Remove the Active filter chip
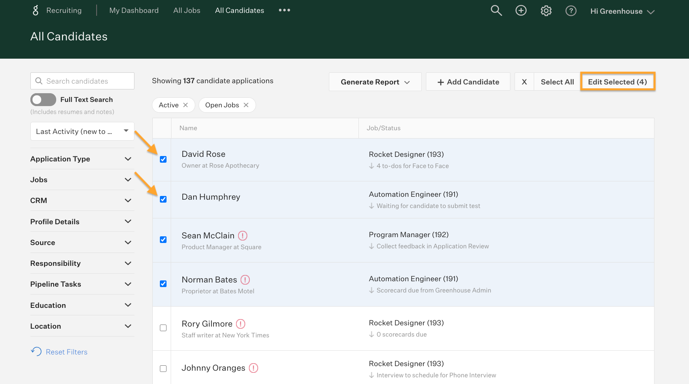 pos(186,105)
